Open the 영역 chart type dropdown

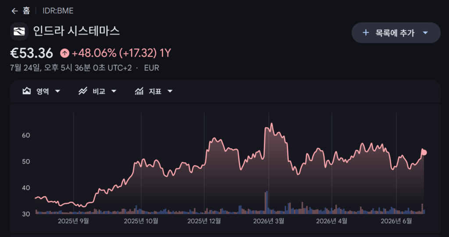click(x=41, y=91)
